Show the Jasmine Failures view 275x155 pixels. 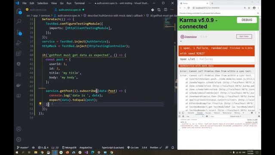pos(206,59)
